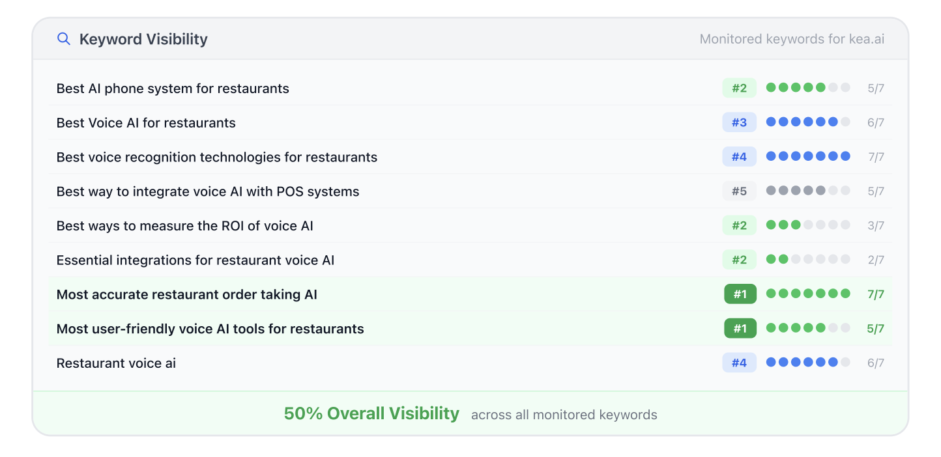Click the gray #5 badge for POS systems

click(x=739, y=191)
